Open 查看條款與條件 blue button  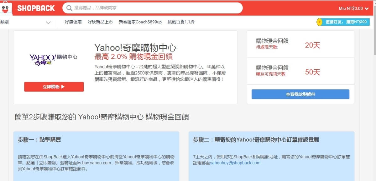pyautogui.click(x=300, y=94)
